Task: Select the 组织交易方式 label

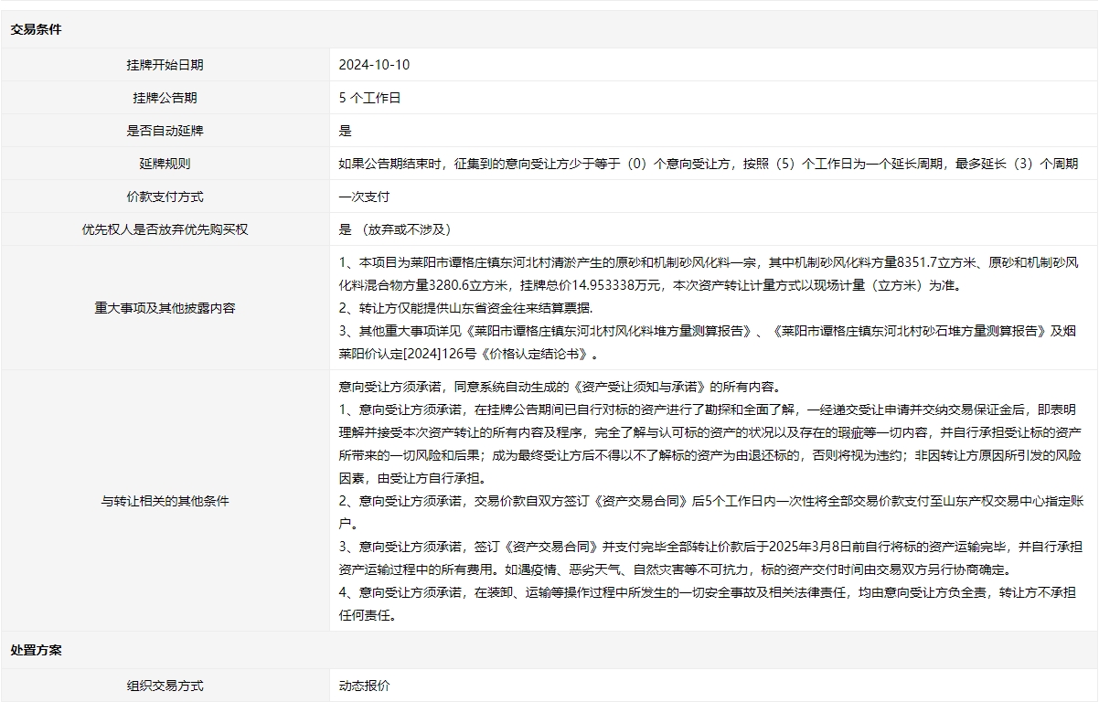Action: tap(165, 686)
